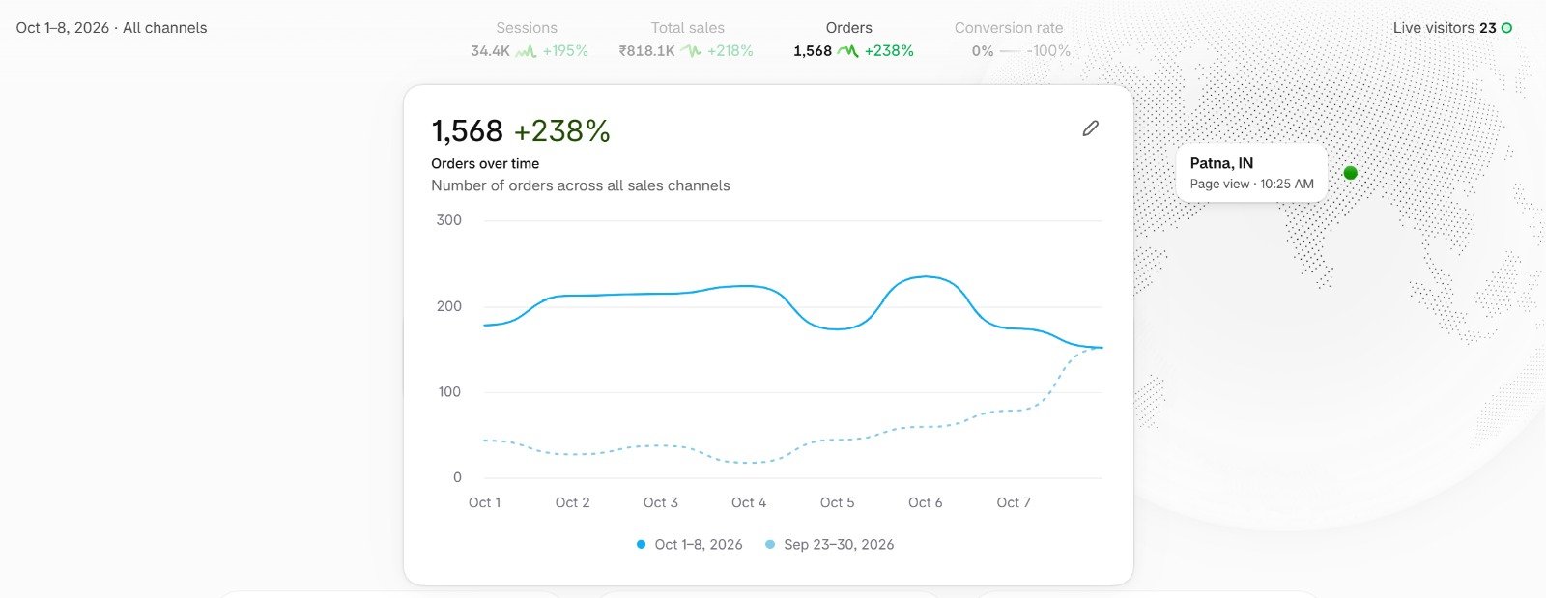Click the Oct 2 axis label
Screen dimensions: 1546x598
coord(572,502)
